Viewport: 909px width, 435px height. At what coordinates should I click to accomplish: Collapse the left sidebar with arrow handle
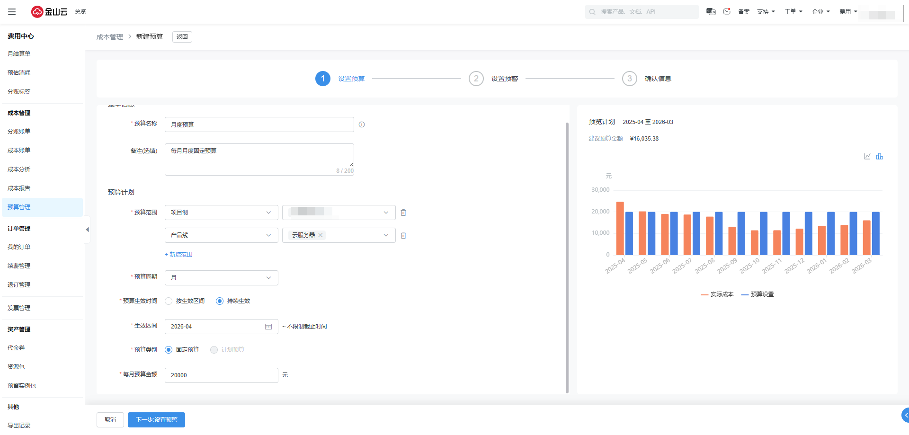[87, 230]
